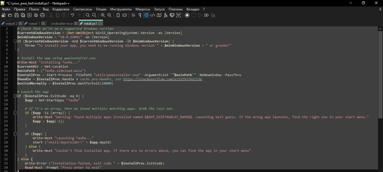Click the camera-style toolbar icon
The height and width of the screenshot is (172, 383).
(178, 15)
